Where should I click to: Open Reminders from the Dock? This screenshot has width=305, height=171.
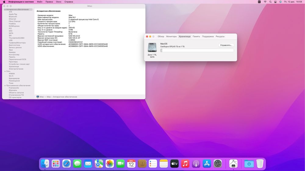point(153,164)
